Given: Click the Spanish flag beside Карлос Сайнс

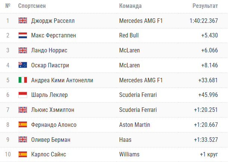Looking at the screenshot, I should (x=22, y=154).
